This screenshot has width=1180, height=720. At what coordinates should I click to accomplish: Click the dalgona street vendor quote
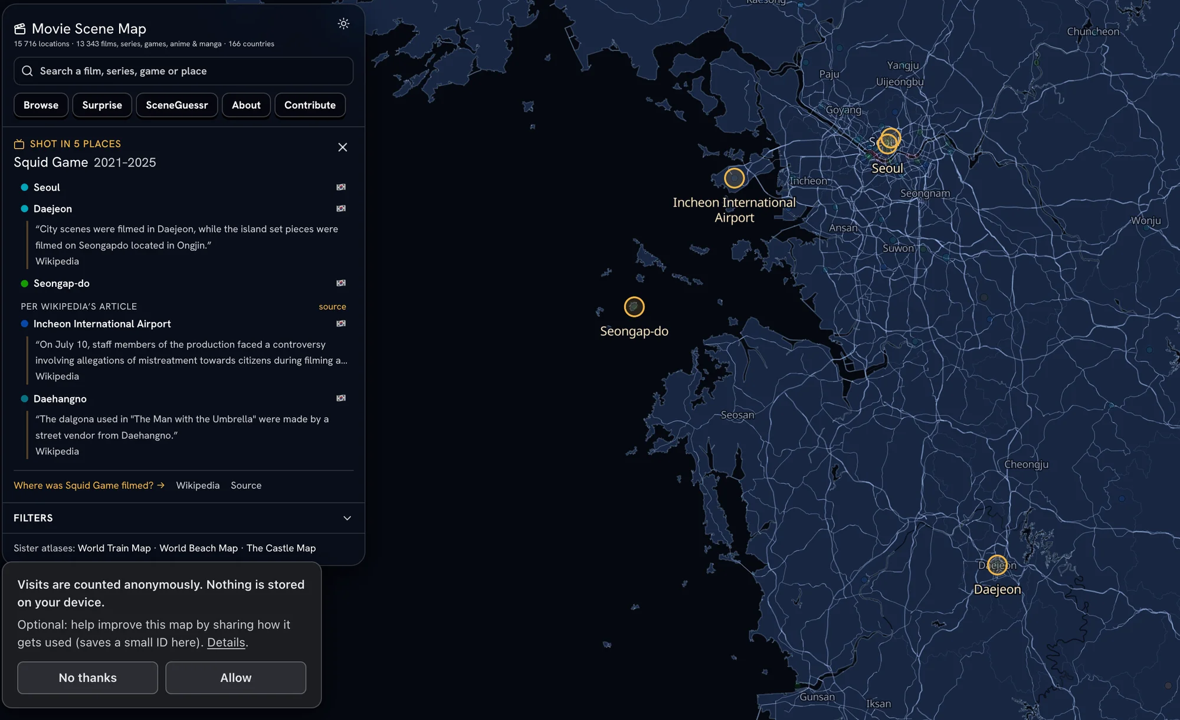pos(182,427)
